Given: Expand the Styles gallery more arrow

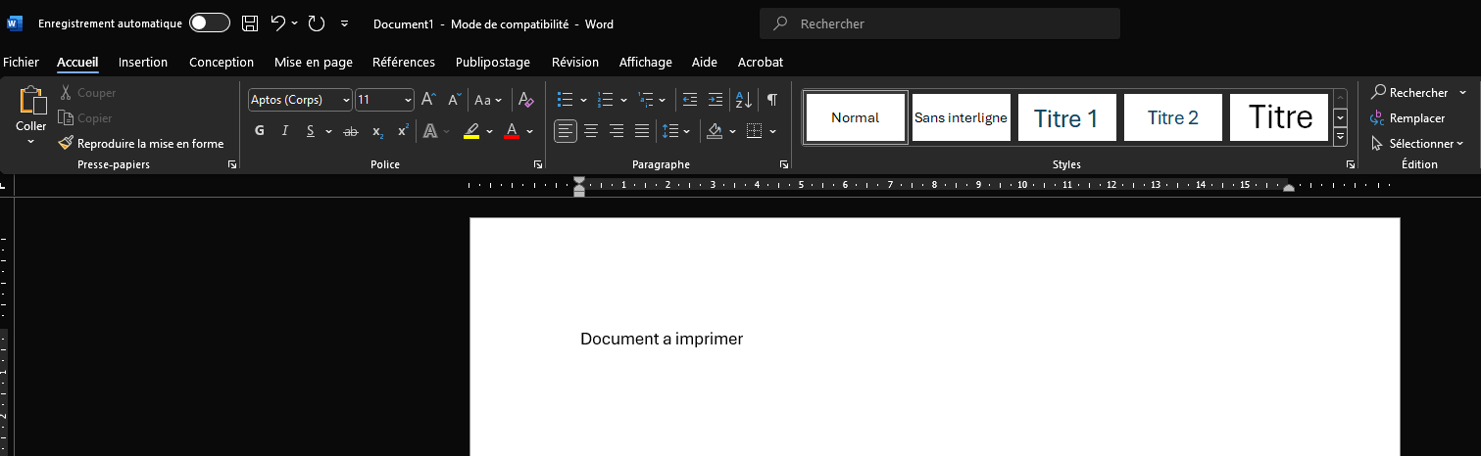Looking at the screenshot, I should (x=1340, y=138).
